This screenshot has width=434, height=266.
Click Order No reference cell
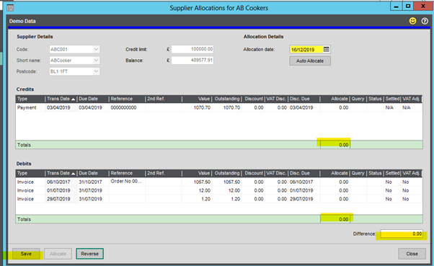click(x=126, y=182)
